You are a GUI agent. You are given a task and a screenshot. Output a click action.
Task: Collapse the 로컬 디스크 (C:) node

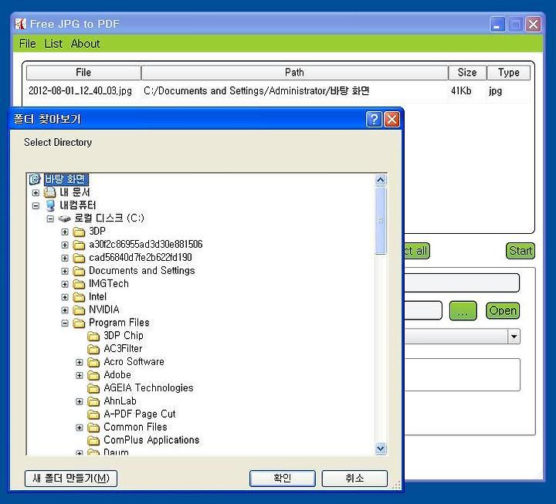(x=50, y=218)
